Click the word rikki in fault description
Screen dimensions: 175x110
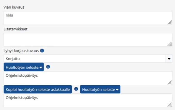pos(9,15)
